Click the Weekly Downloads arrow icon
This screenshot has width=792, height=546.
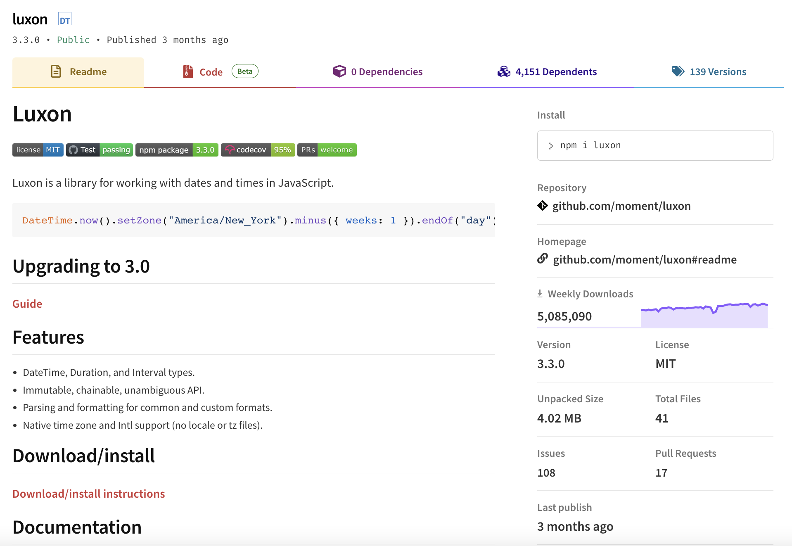click(x=540, y=294)
